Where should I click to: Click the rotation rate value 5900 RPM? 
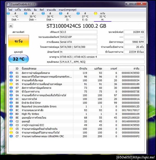pyautogui.click(x=134, y=42)
